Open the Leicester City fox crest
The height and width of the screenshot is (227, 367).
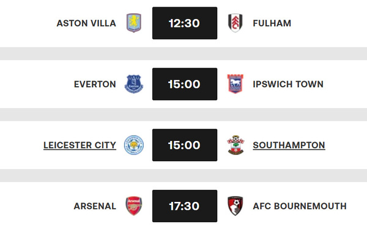pos(134,145)
